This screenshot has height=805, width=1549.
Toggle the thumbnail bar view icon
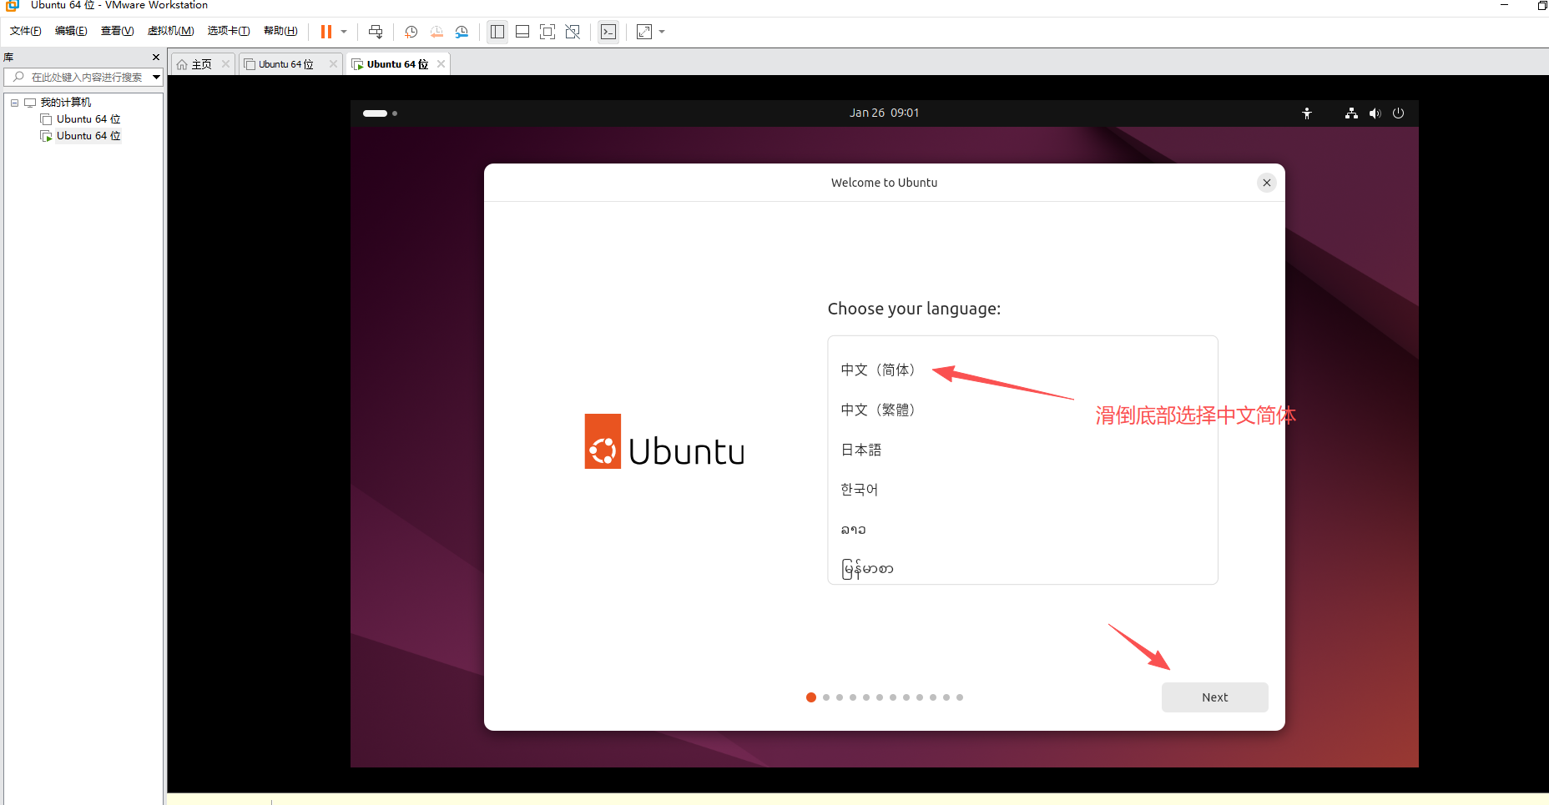(x=522, y=32)
